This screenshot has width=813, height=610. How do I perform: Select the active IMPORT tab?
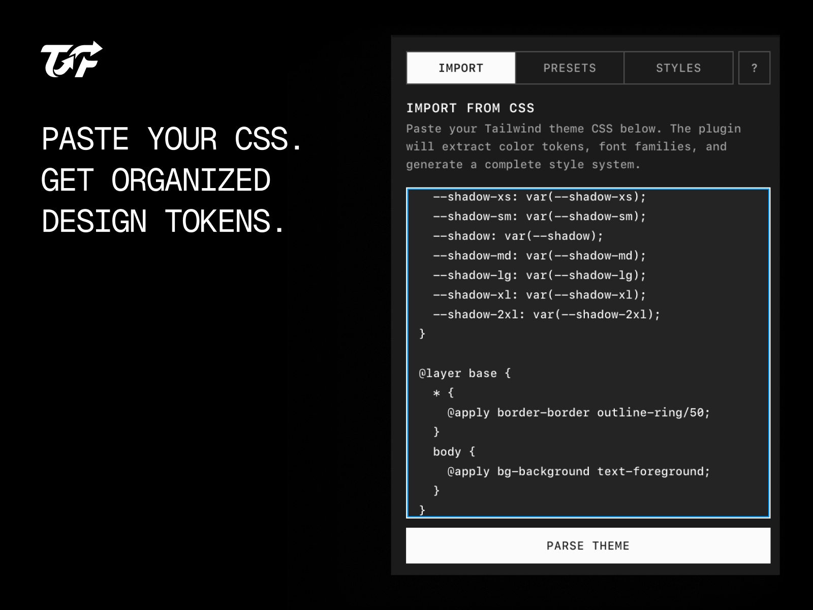(460, 68)
